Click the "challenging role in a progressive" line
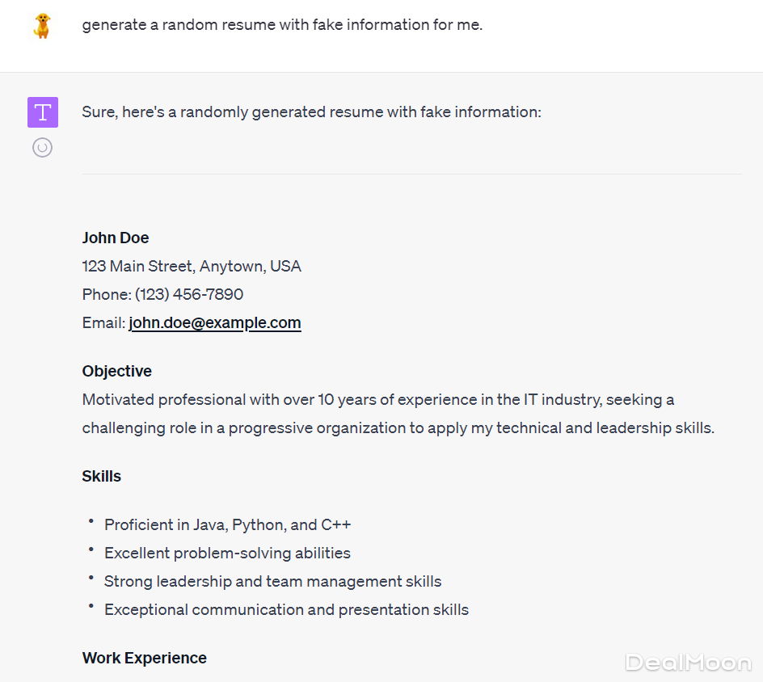The image size is (763, 682). [x=398, y=427]
